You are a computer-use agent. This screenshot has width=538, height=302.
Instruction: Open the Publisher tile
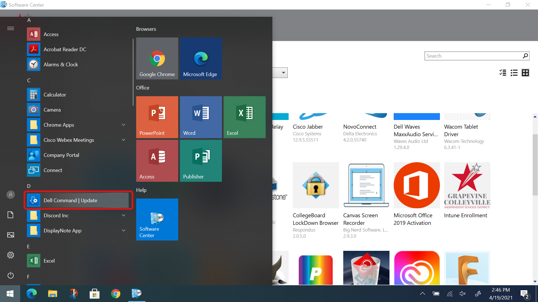pyautogui.click(x=201, y=161)
